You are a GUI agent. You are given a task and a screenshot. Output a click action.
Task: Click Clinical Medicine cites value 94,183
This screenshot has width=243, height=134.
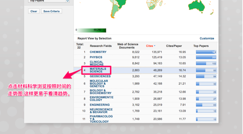coord(158,63)
